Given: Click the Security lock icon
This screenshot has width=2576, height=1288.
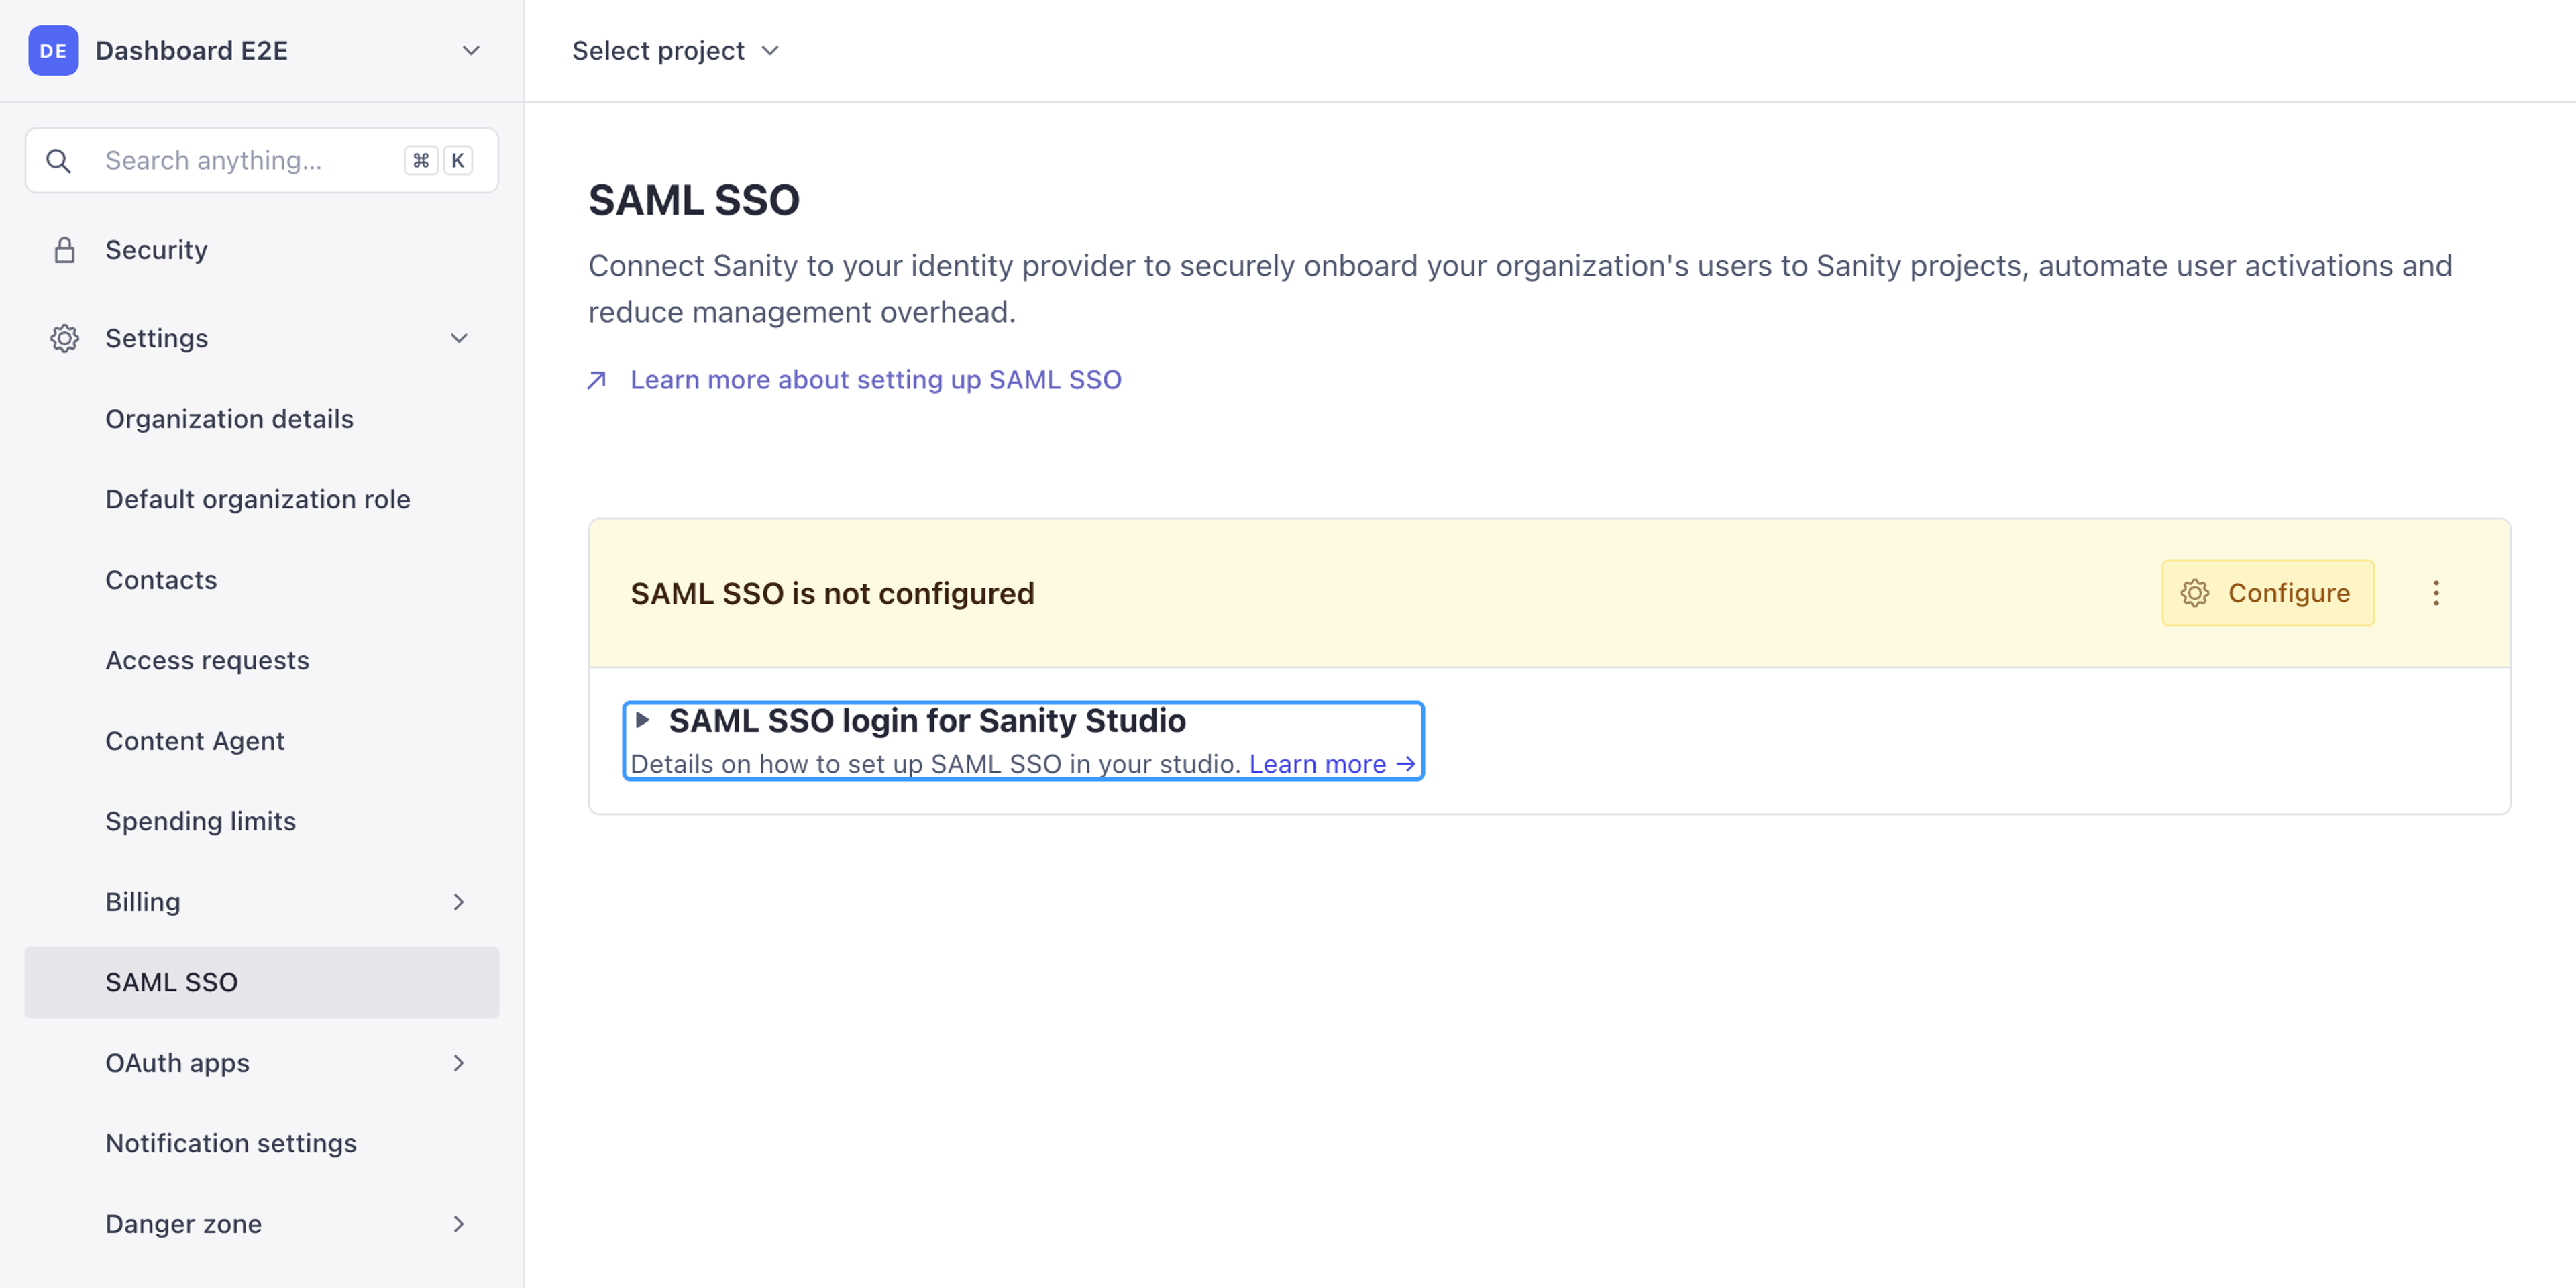Looking at the screenshot, I should pyautogui.click(x=64, y=250).
